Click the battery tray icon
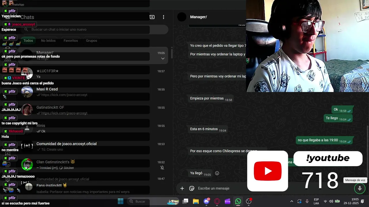 tap(337, 201)
